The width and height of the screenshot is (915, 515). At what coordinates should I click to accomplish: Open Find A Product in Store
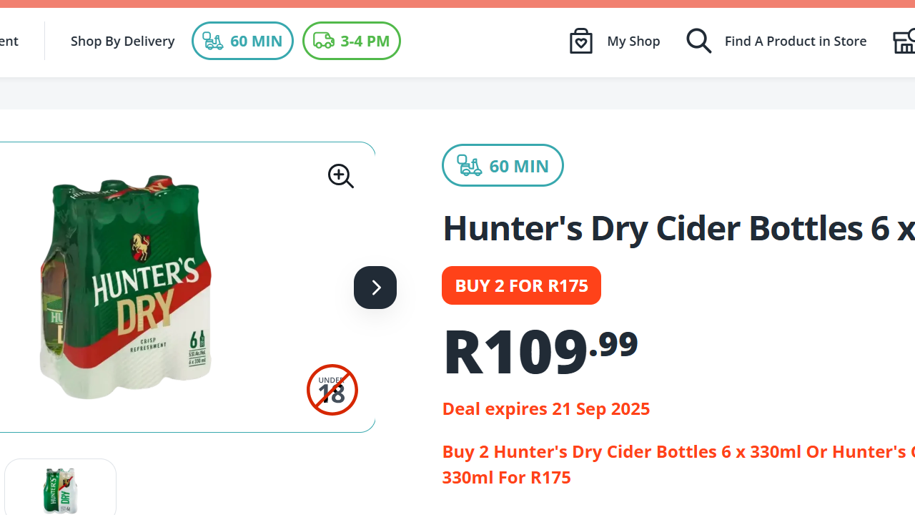coord(795,41)
